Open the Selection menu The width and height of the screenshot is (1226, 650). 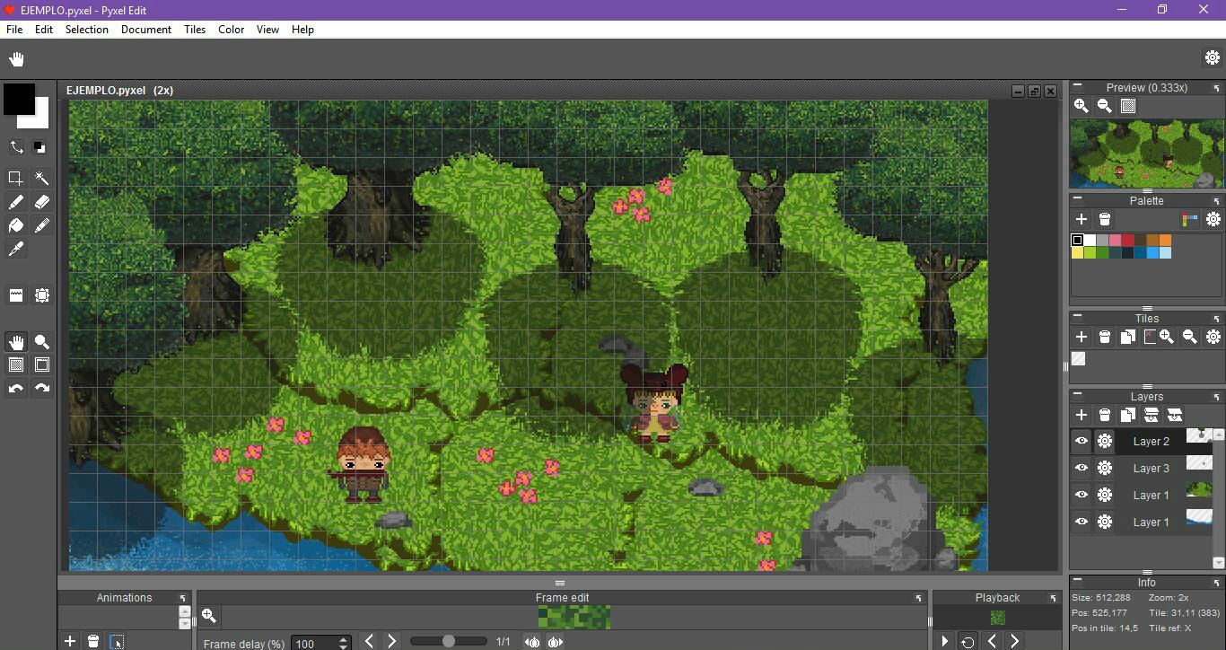pos(86,30)
